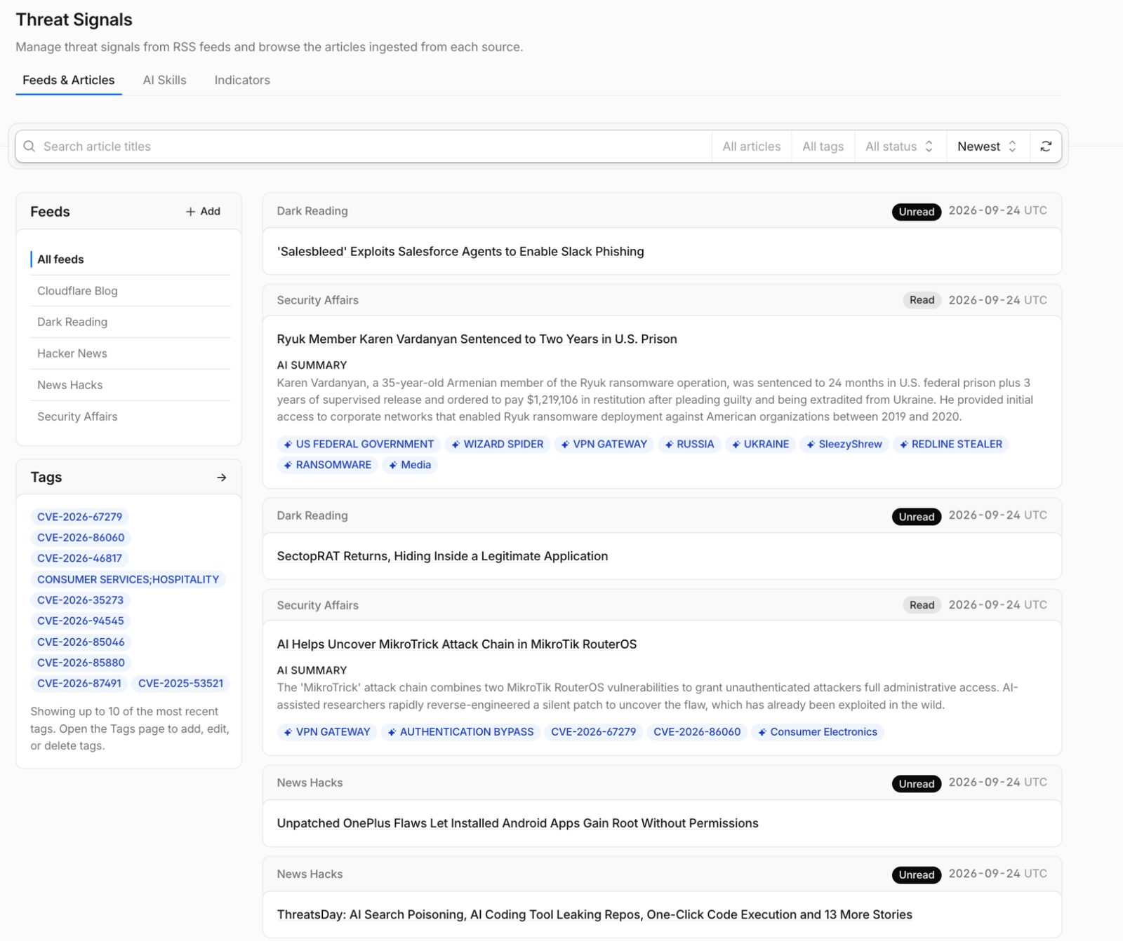Click the search magnifier icon
The image size is (1123, 941).
(29, 147)
